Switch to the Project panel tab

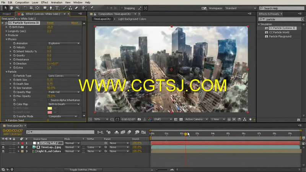7,14
